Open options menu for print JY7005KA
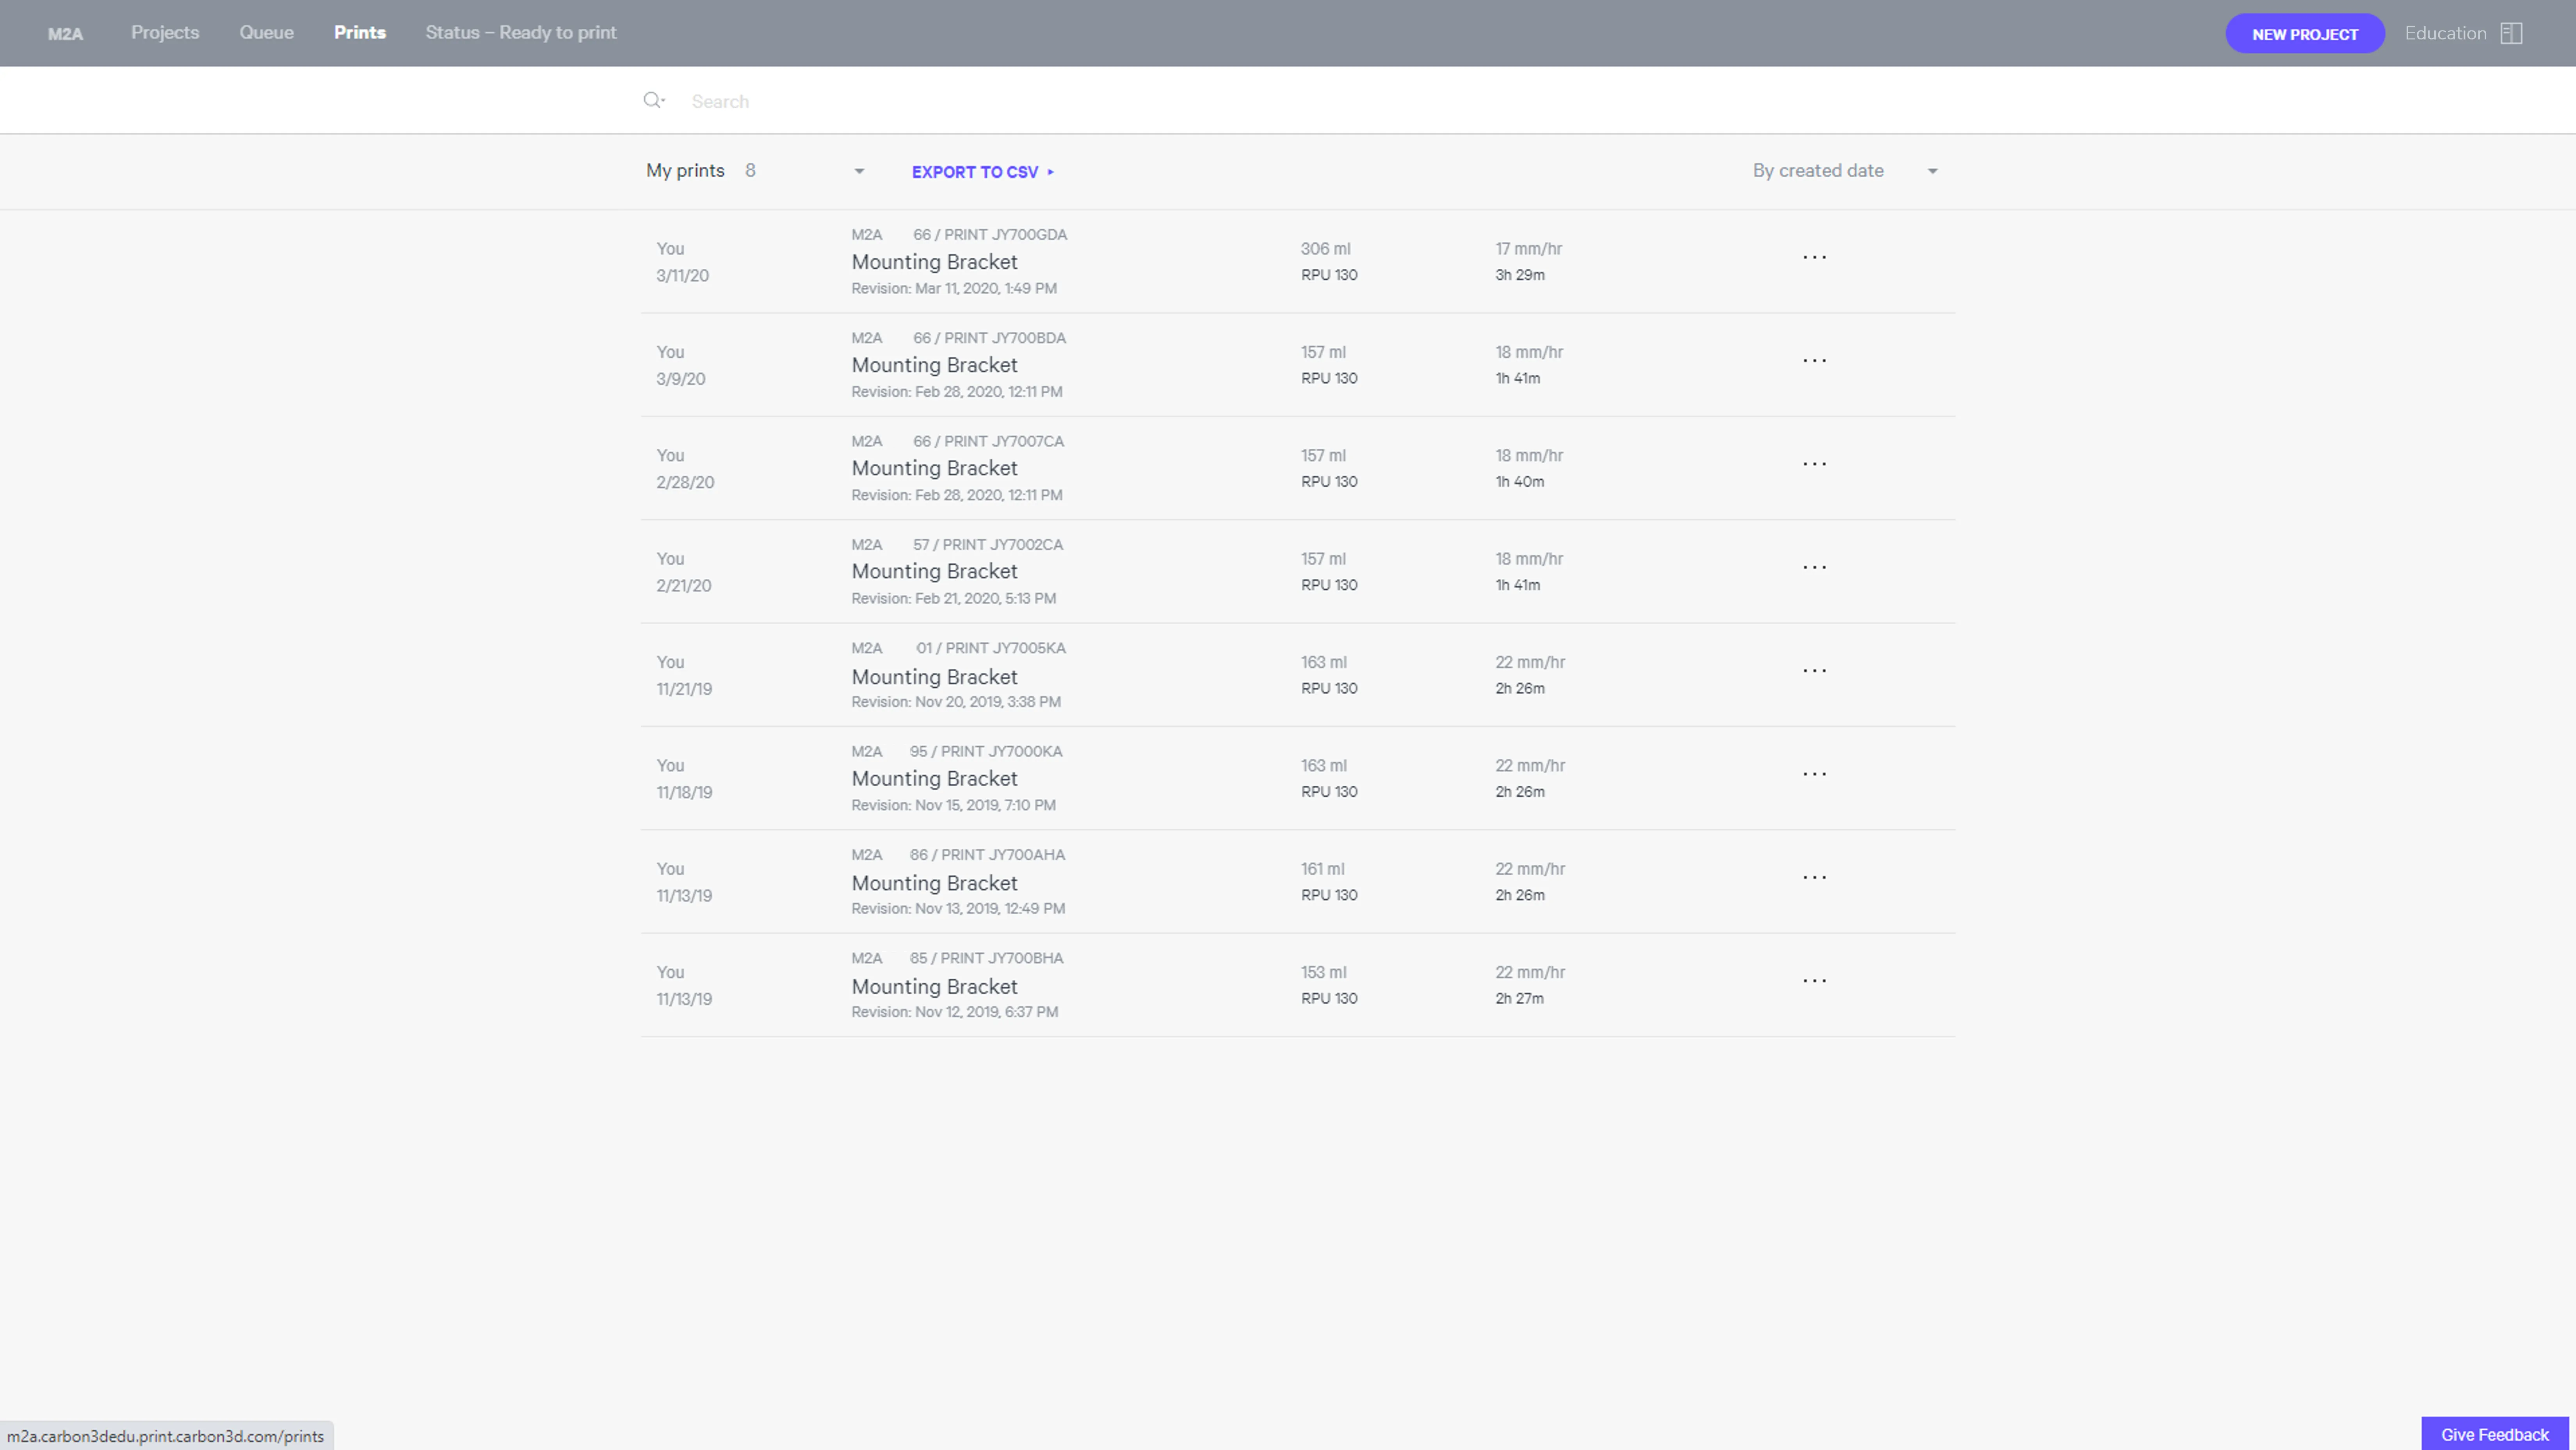2576x1450 pixels. pyautogui.click(x=1814, y=671)
